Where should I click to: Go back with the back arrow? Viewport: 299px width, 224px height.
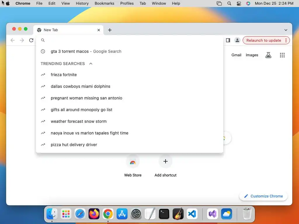pos(13,40)
